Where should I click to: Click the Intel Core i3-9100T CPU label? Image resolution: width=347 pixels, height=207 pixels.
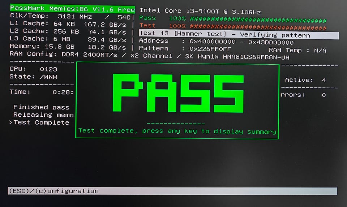(x=200, y=11)
